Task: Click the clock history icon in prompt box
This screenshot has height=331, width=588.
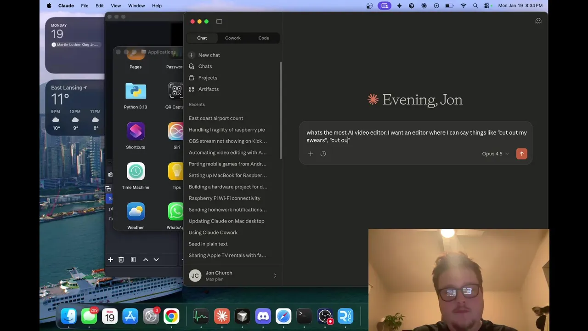Action: tap(323, 154)
